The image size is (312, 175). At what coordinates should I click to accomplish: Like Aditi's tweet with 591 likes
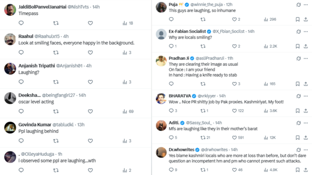point(238,138)
